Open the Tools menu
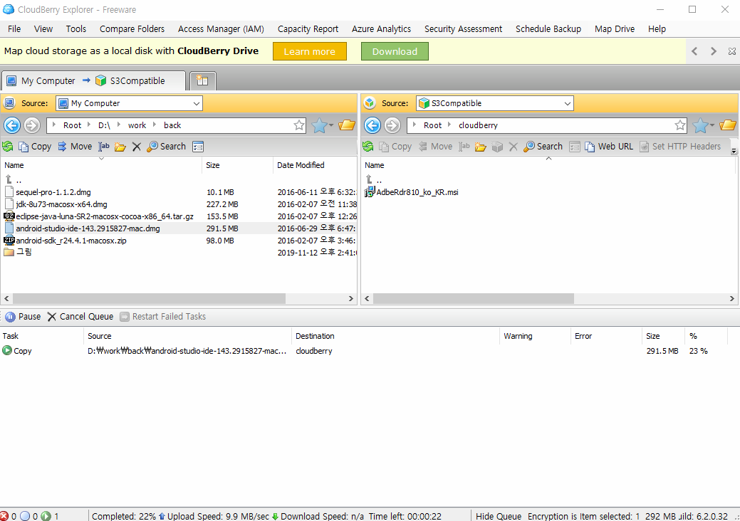The height and width of the screenshot is (521, 740). coord(76,28)
